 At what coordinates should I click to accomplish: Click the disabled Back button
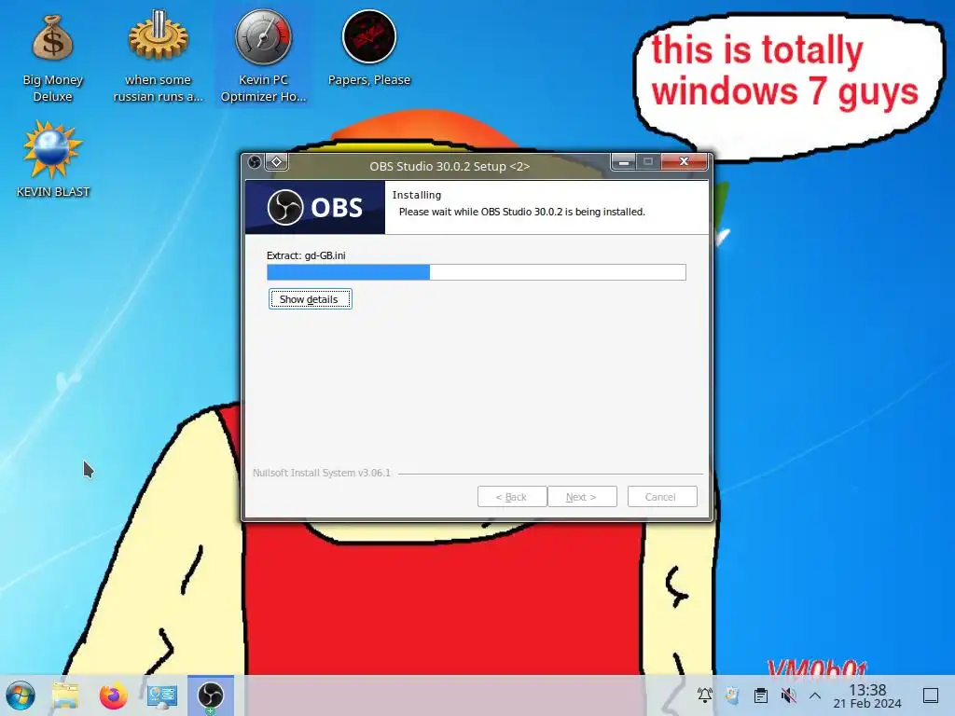click(x=512, y=497)
